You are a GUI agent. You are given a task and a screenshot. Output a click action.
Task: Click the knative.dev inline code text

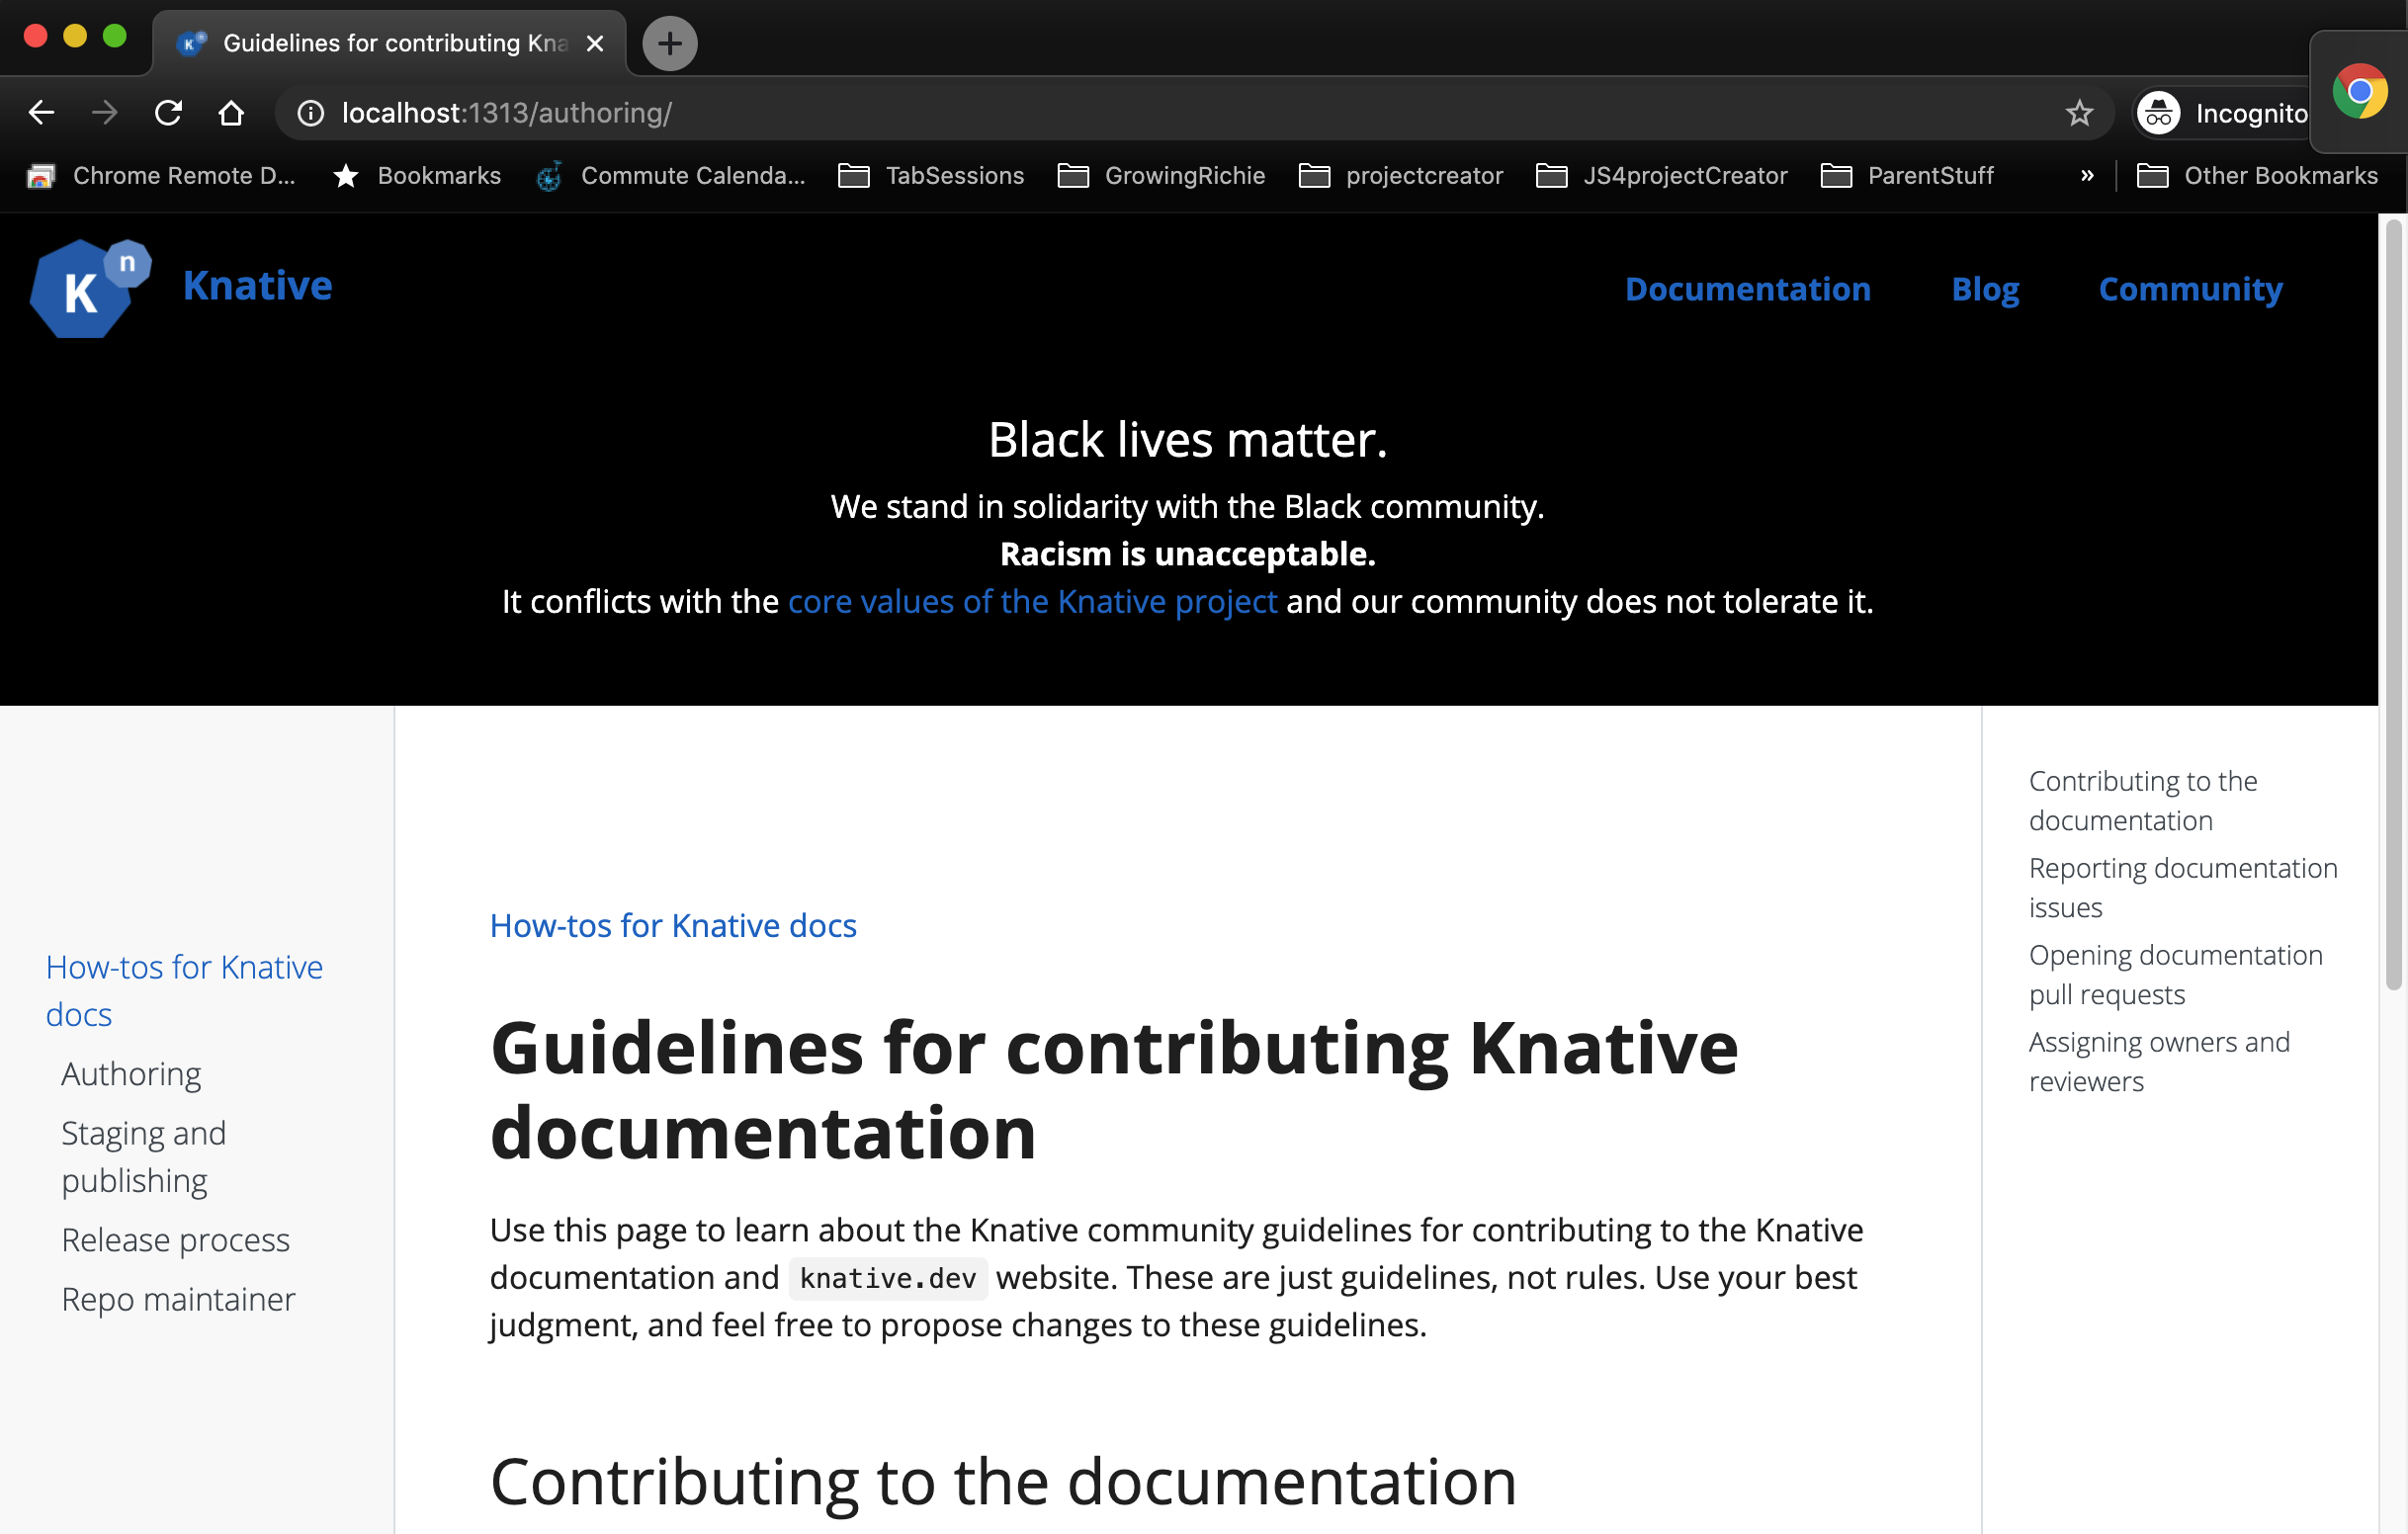pyautogui.click(x=888, y=1279)
